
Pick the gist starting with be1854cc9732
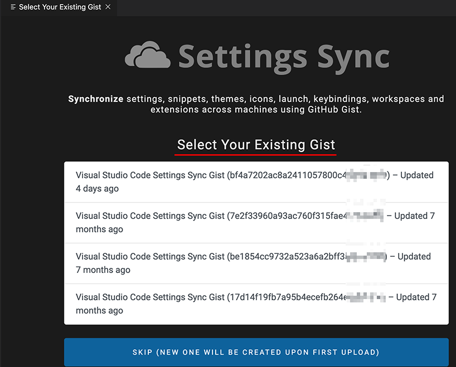(x=256, y=263)
